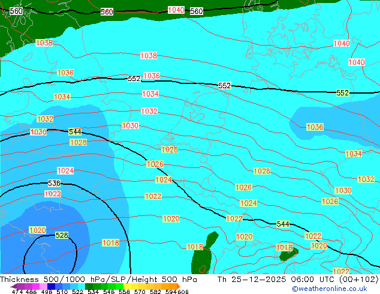Viewport: 380px width, 294px height.
Task: Click the '594' legend value
Action: (171, 292)
